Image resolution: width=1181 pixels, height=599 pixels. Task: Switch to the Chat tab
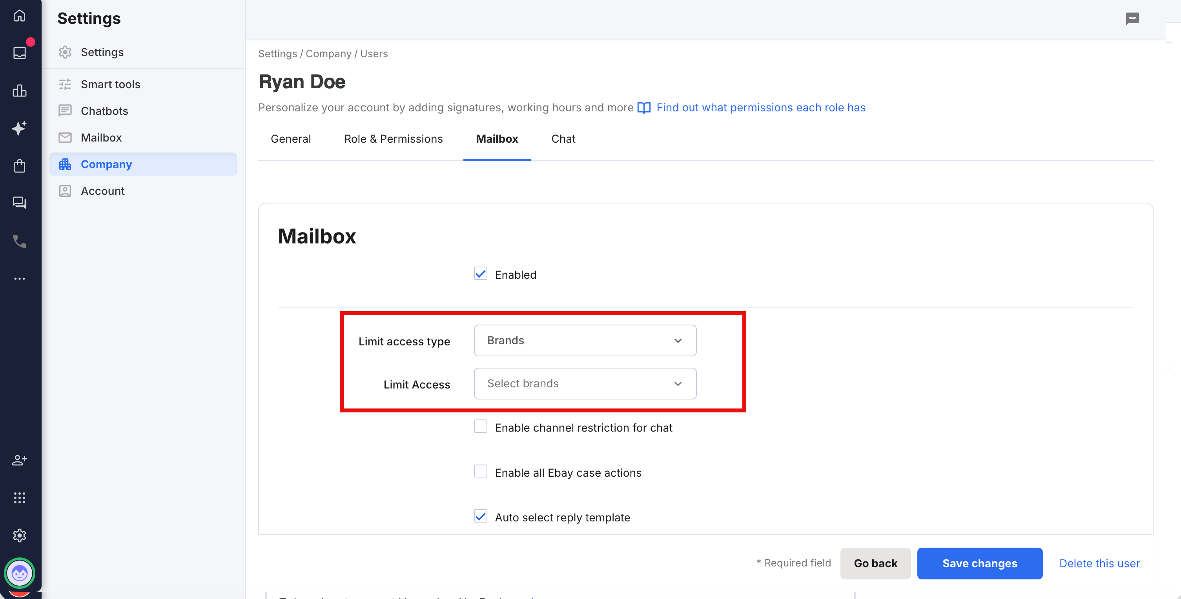(563, 139)
